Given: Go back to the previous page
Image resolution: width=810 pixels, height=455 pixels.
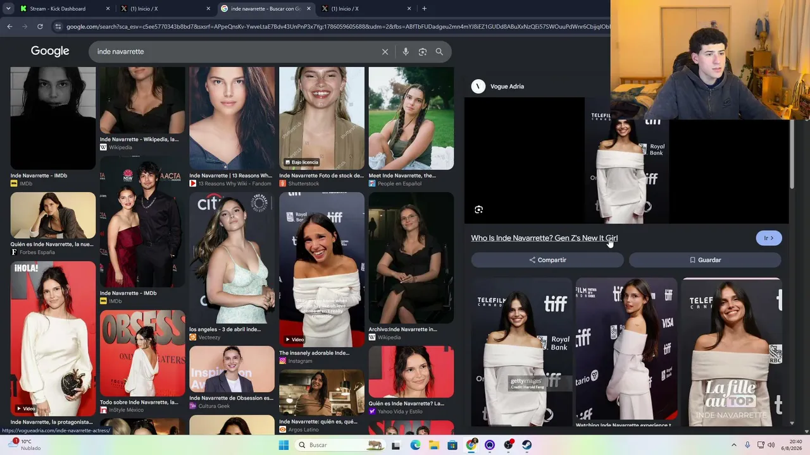Looking at the screenshot, I should tap(9, 27).
